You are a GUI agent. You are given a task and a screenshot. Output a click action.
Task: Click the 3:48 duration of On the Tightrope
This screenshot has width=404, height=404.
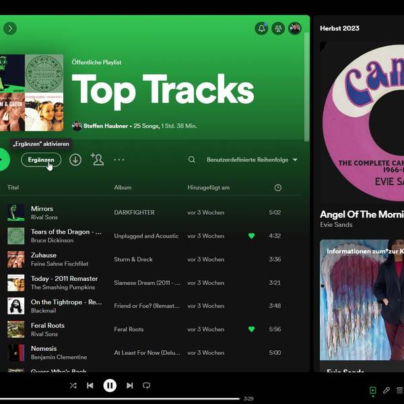pyautogui.click(x=275, y=306)
